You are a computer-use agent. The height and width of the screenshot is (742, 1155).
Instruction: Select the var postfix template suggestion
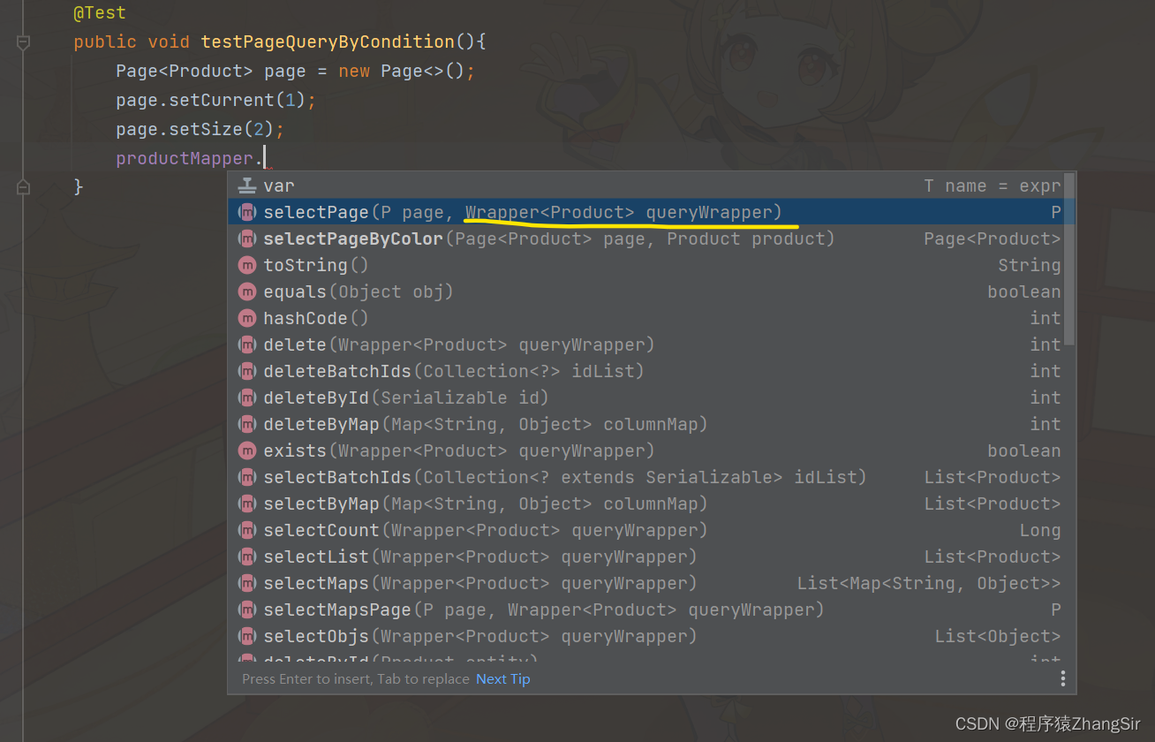pos(645,185)
